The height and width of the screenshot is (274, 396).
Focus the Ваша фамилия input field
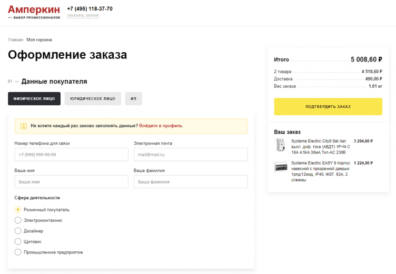[x=191, y=181]
